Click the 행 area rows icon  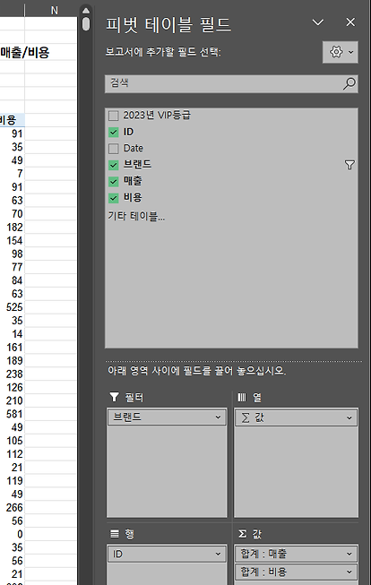(x=115, y=534)
